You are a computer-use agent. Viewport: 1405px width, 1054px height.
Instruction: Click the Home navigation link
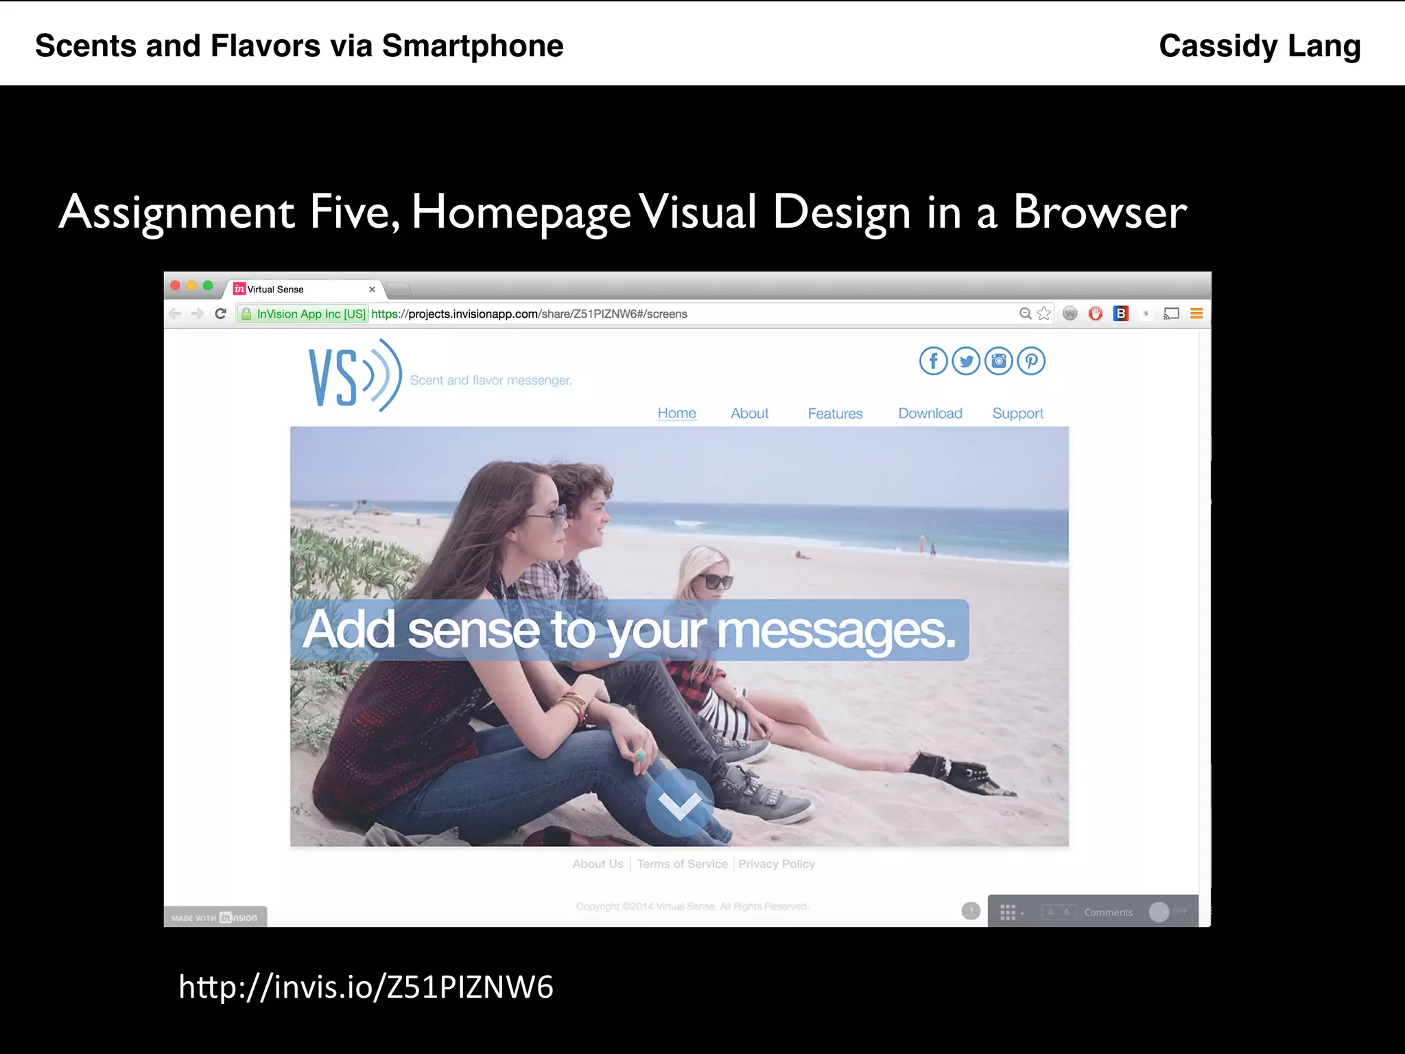(x=676, y=413)
